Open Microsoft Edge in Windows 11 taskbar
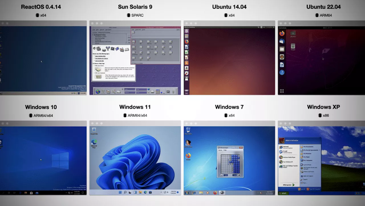The height and width of the screenshot is (206, 365). [145, 192]
